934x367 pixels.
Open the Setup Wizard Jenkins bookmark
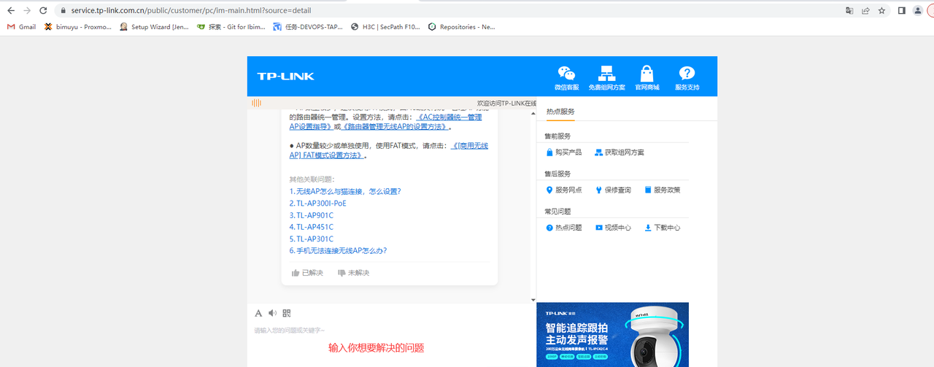155,27
